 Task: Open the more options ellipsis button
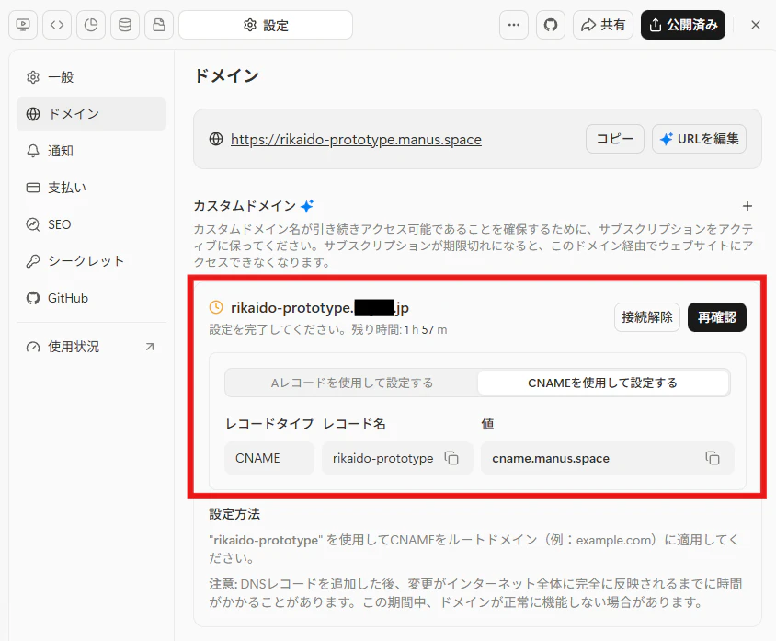click(514, 25)
